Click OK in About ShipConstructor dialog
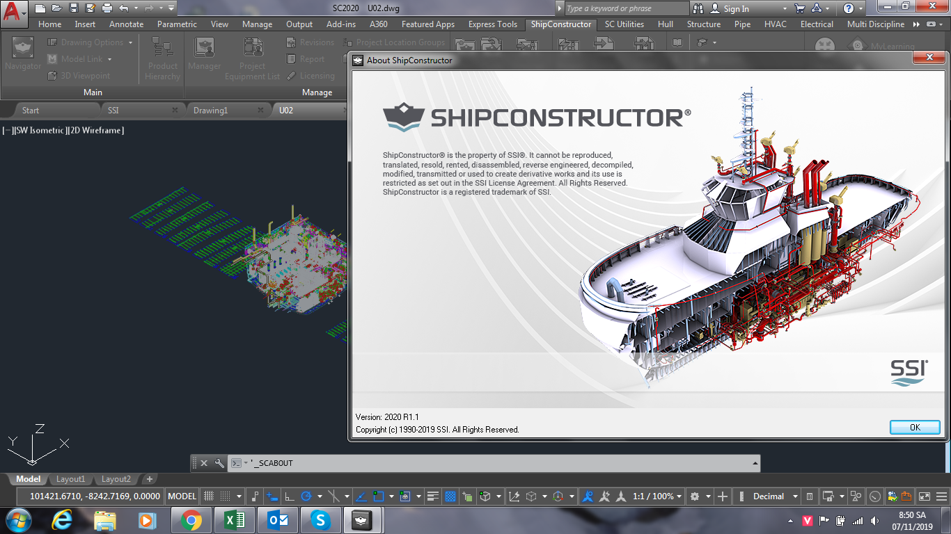951x534 pixels. click(915, 428)
